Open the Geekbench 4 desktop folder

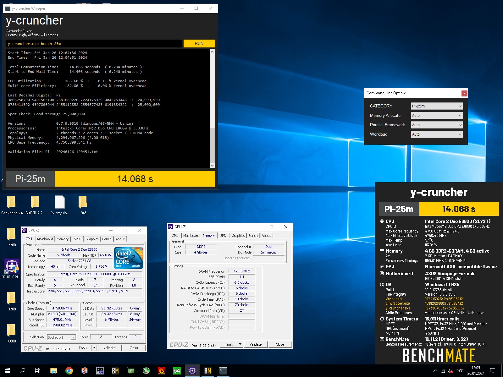pos(12,205)
